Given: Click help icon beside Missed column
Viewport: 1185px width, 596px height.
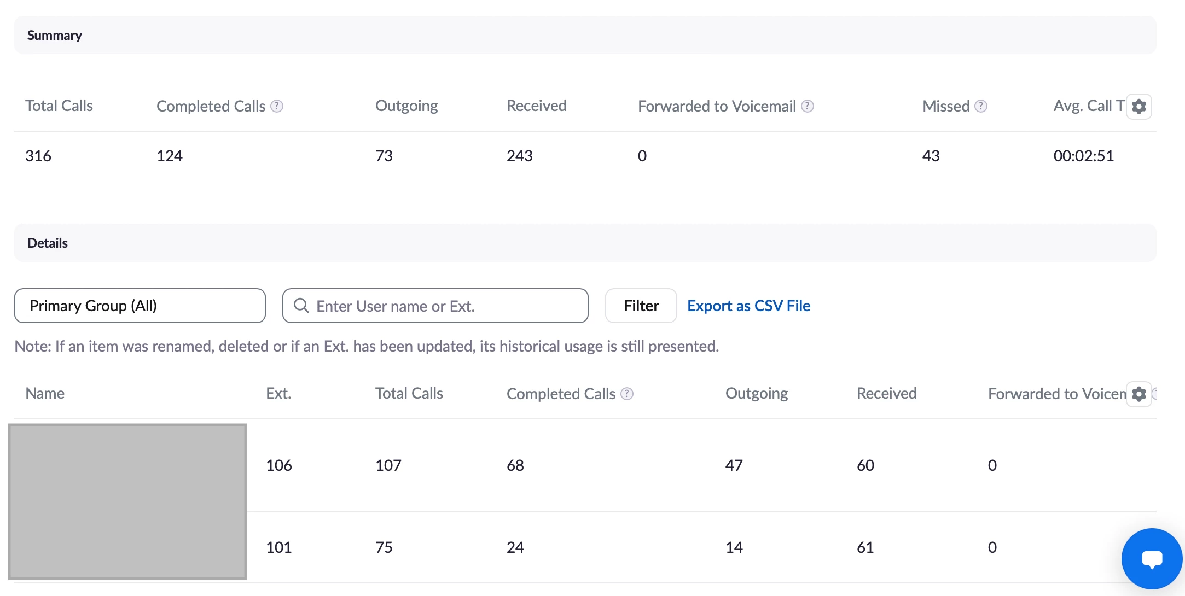Looking at the screenshot, I should point(981,106).
